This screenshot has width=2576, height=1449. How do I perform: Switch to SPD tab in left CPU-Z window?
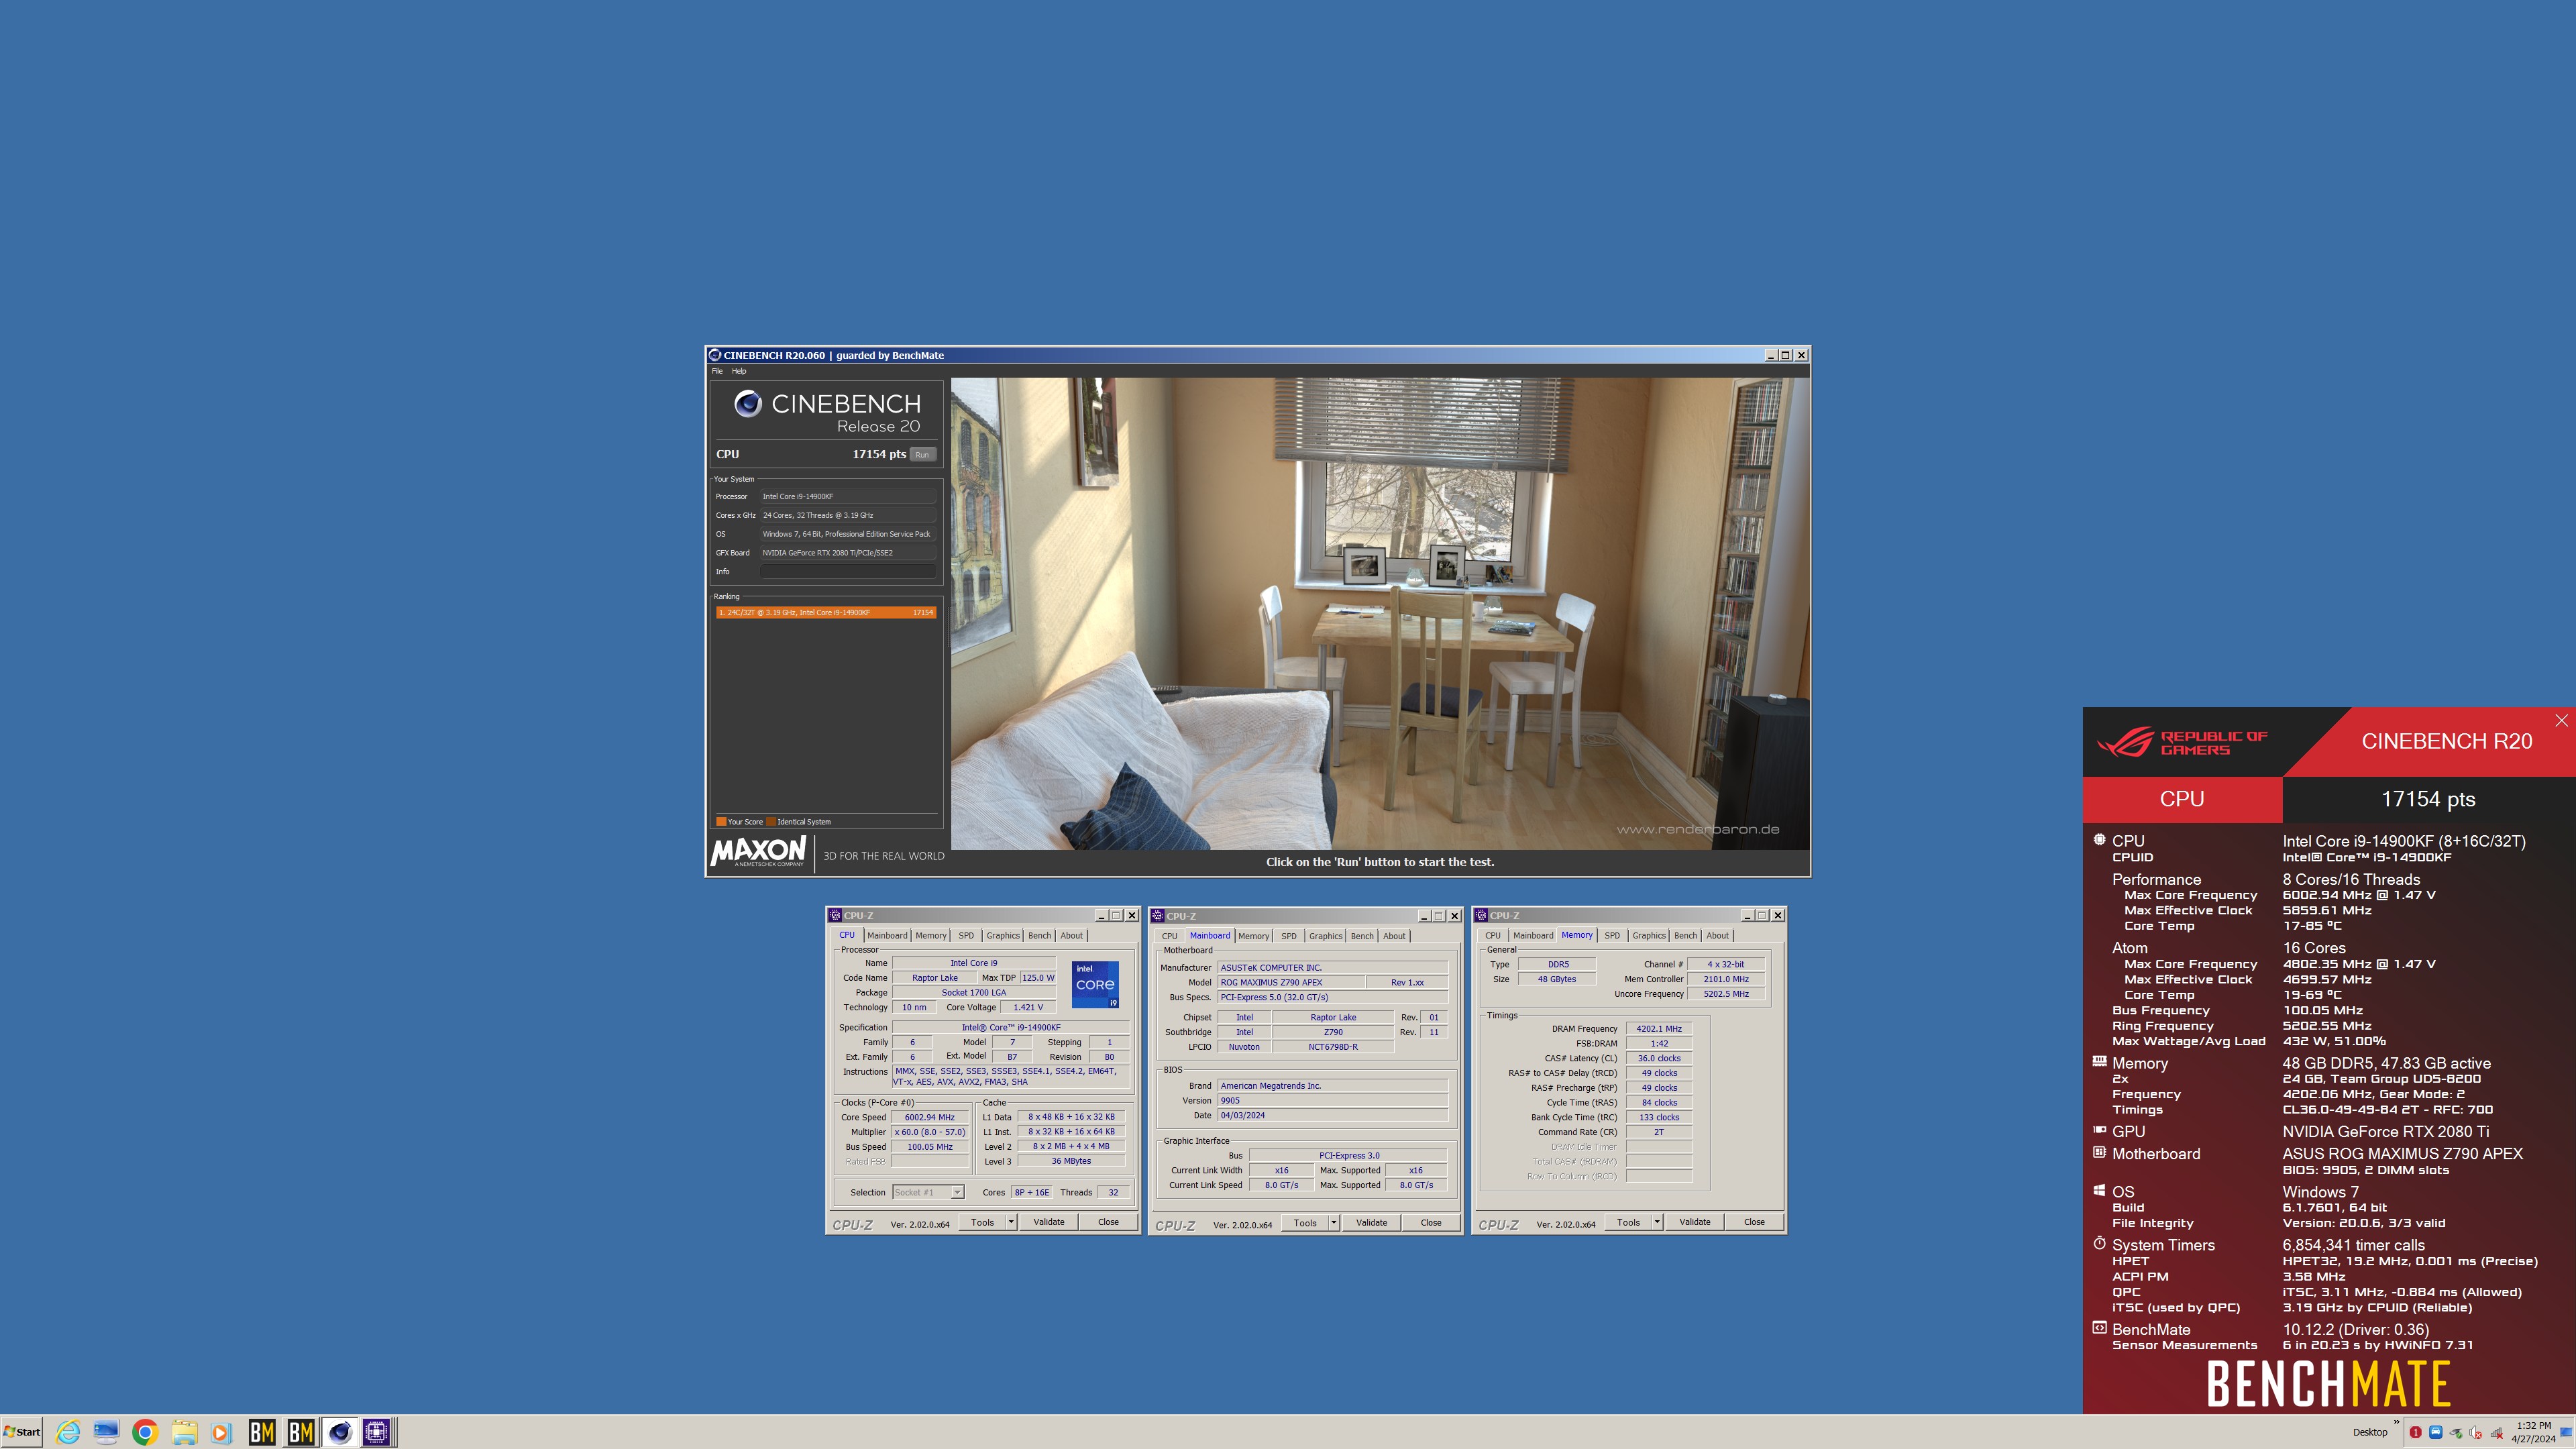(966, 935)
